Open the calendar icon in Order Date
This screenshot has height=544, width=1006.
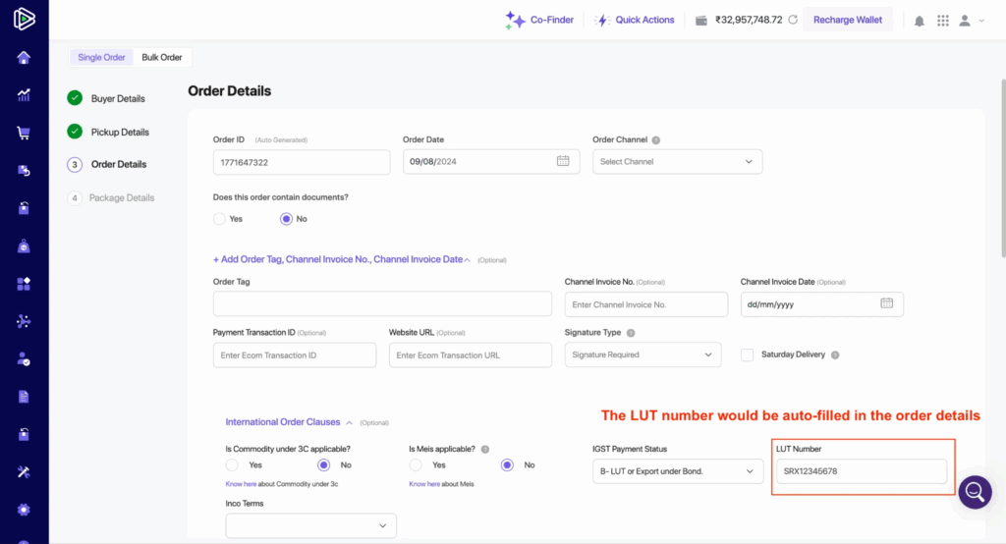[x=563, y=161]
